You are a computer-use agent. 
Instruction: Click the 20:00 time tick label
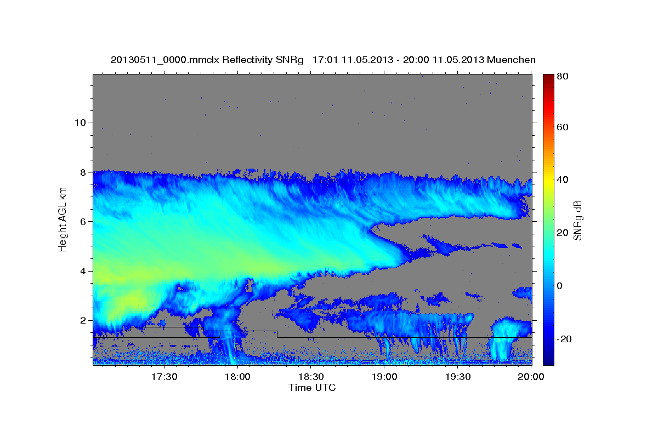pyautogui.click(x=531, y=377)
